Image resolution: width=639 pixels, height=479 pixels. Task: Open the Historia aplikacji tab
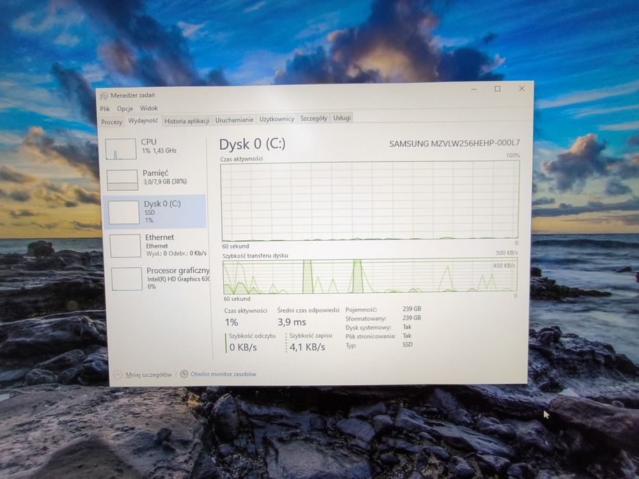tap(187, 121)
